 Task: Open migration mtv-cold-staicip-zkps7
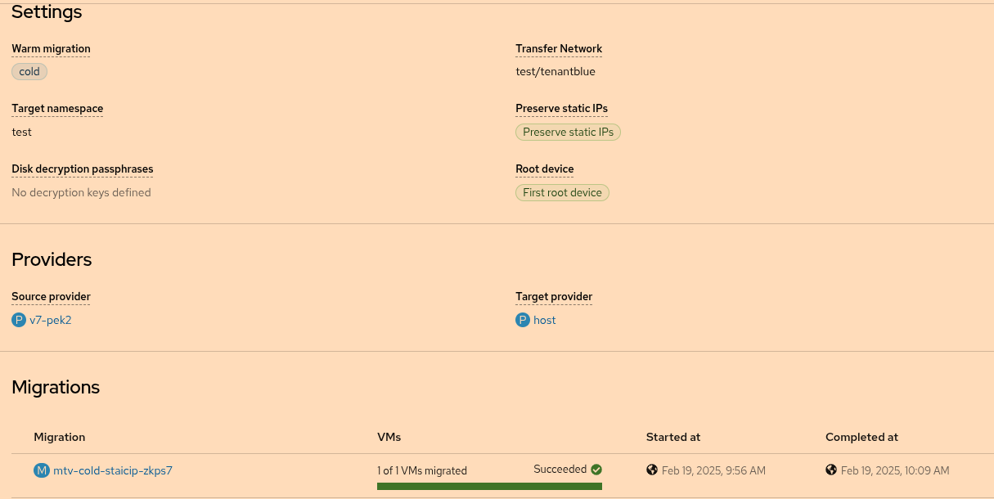click(x=113, y=470)
